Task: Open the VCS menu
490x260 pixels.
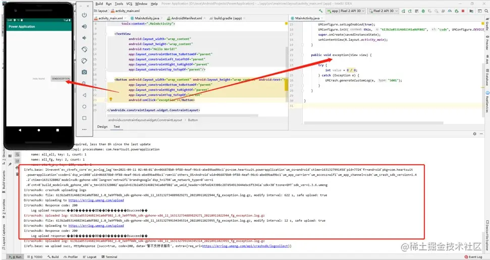Action: 129,4
